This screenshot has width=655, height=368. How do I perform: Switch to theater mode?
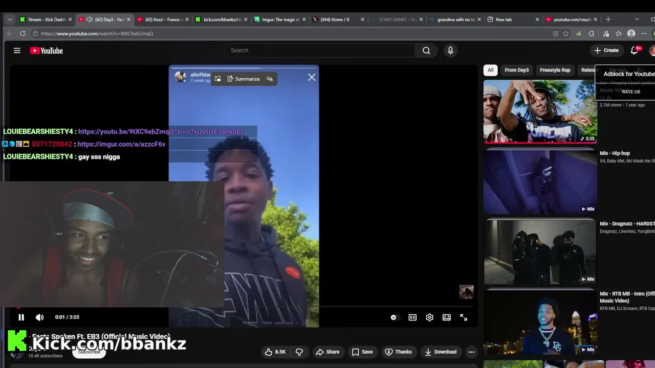(447, 317)
